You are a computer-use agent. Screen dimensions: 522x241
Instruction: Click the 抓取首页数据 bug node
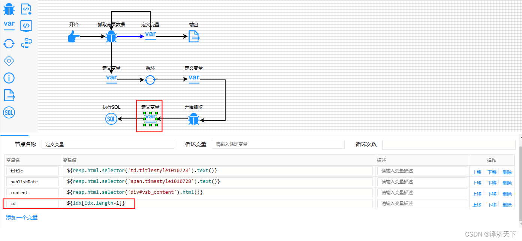(111, 37)
